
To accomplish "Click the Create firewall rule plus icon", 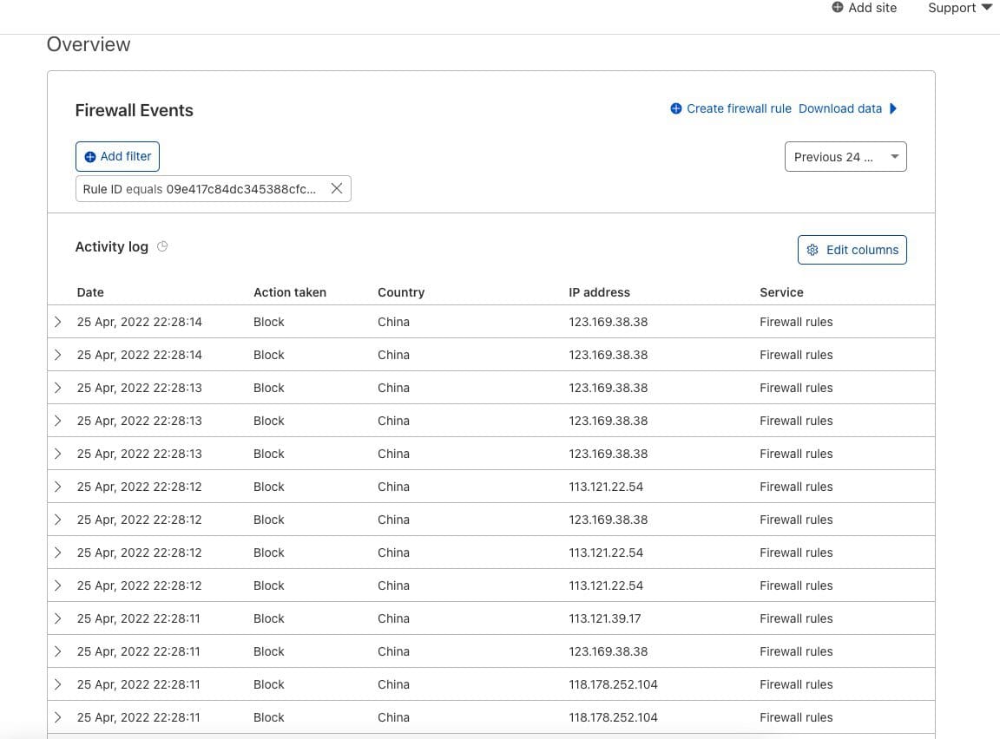I will coord(676,108).
